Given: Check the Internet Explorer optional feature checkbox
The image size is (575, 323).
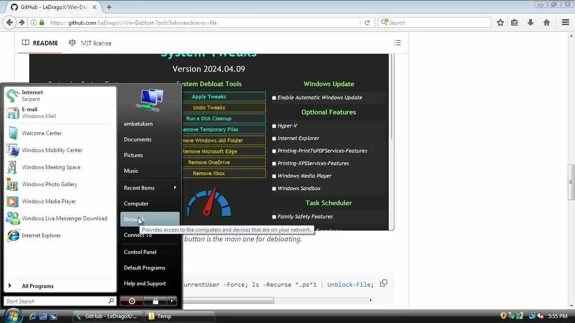Looking at the screenshot, I should (x=274, y=139).
